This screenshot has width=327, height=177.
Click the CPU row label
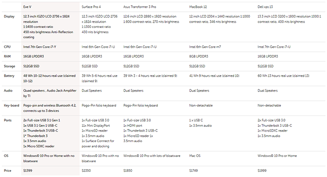[x=8, y=46]
